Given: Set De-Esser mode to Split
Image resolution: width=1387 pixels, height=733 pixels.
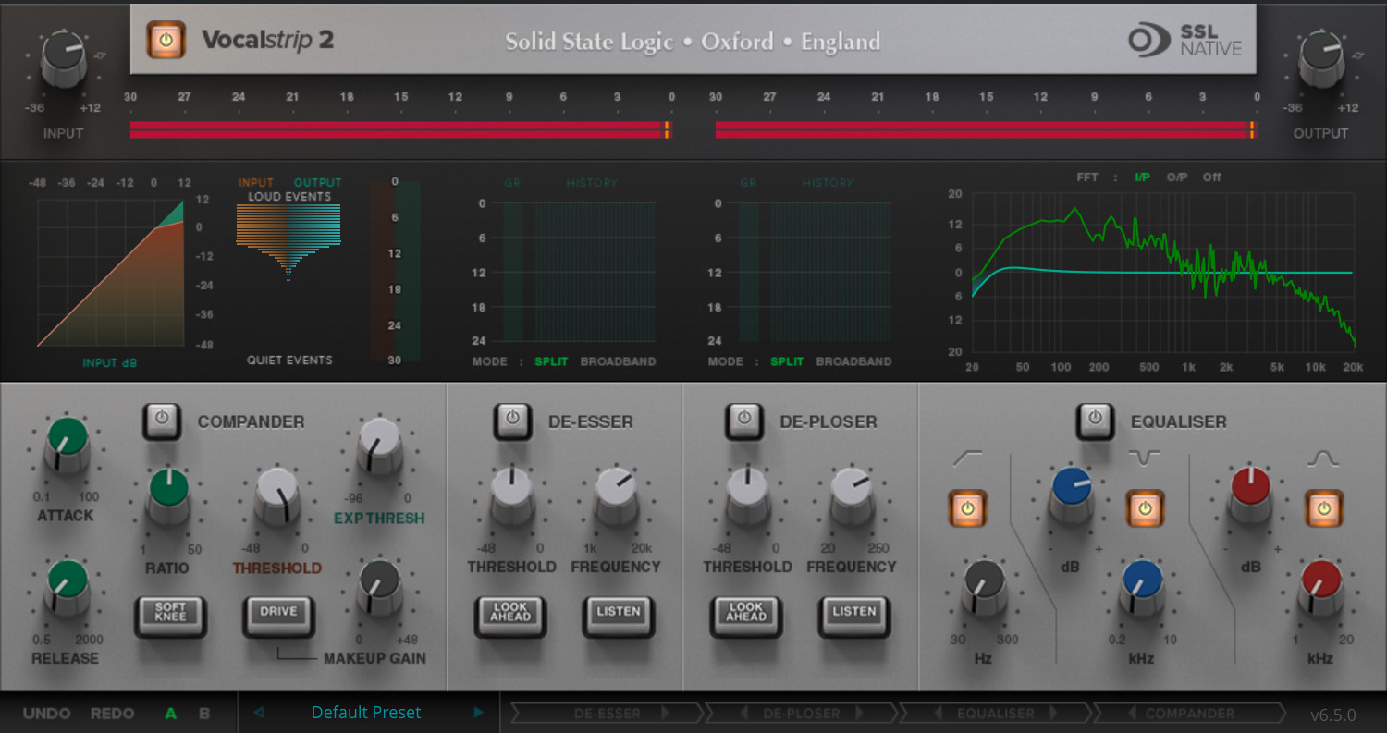Looking at the screenshot, I should [551, 361].
